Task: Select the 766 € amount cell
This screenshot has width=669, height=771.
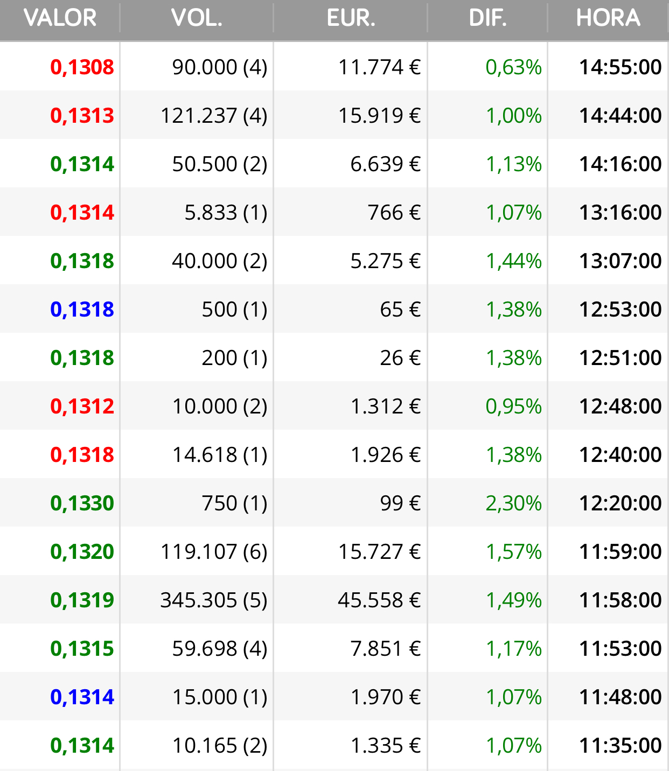Action: [394, 213]
